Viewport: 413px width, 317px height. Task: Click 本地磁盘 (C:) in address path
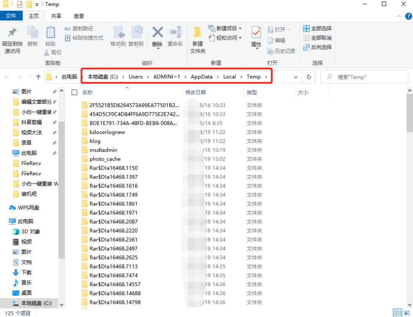(x=103, y=77)
